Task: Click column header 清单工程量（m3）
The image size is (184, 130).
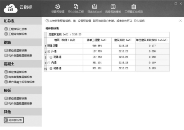Action: [x=97, y=40]
